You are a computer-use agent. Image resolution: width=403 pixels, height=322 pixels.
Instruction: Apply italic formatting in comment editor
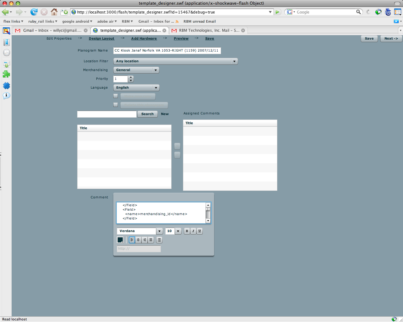193,231
